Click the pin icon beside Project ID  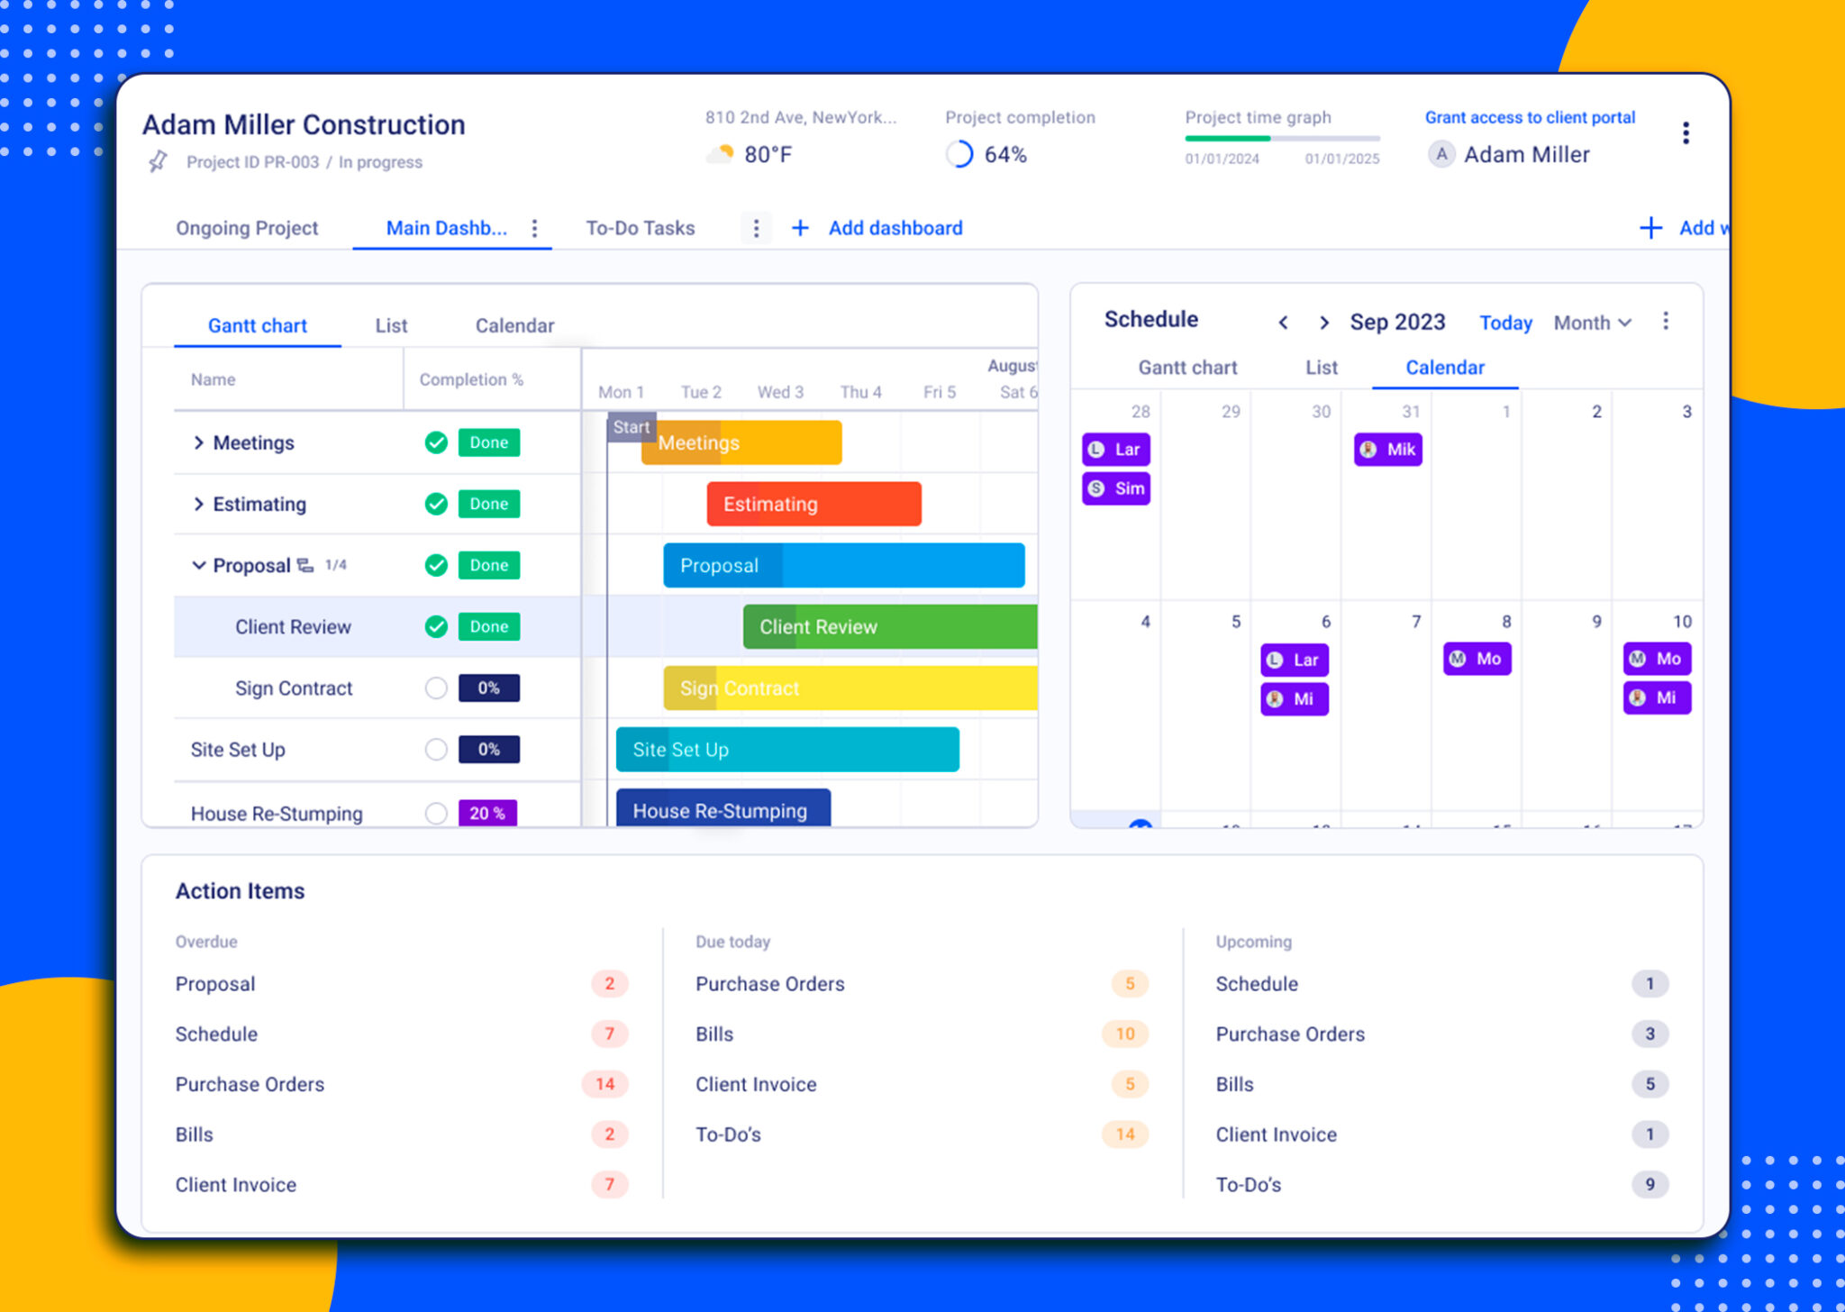[158, 162]
